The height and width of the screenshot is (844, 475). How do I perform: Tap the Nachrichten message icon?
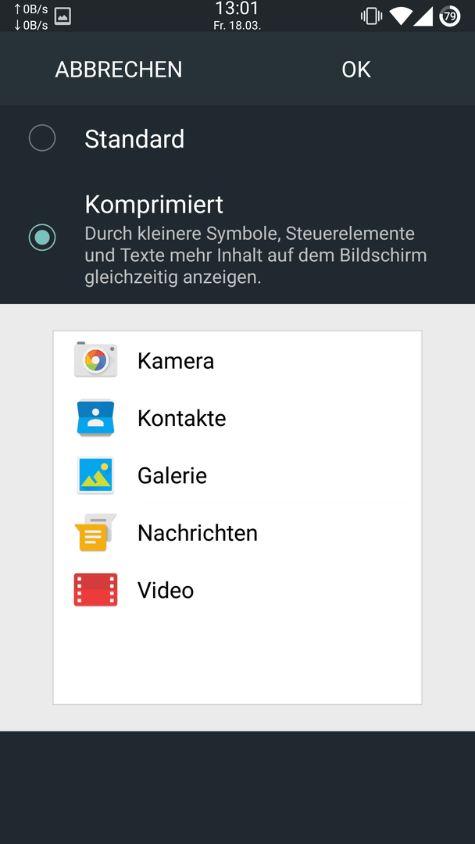coord(95,533)
